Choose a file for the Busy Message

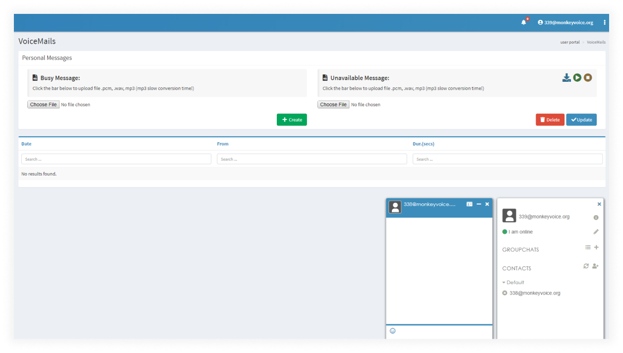tap(43, 105)
